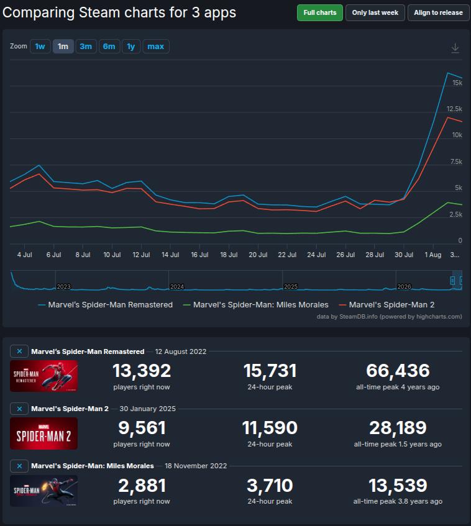Set zoom to 1y

click(131, 47)
